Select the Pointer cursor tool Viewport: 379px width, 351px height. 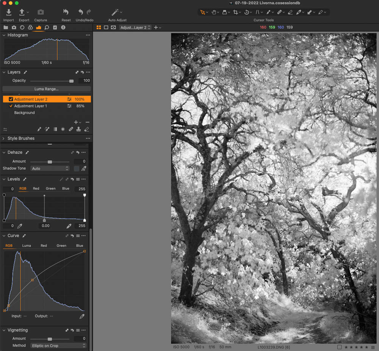(202, 12)
